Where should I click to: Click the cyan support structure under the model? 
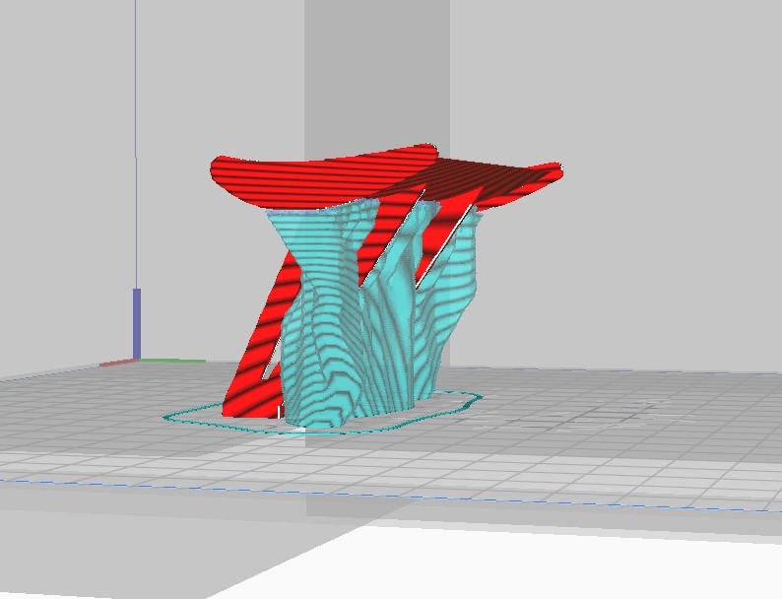(x=376, y=314)
